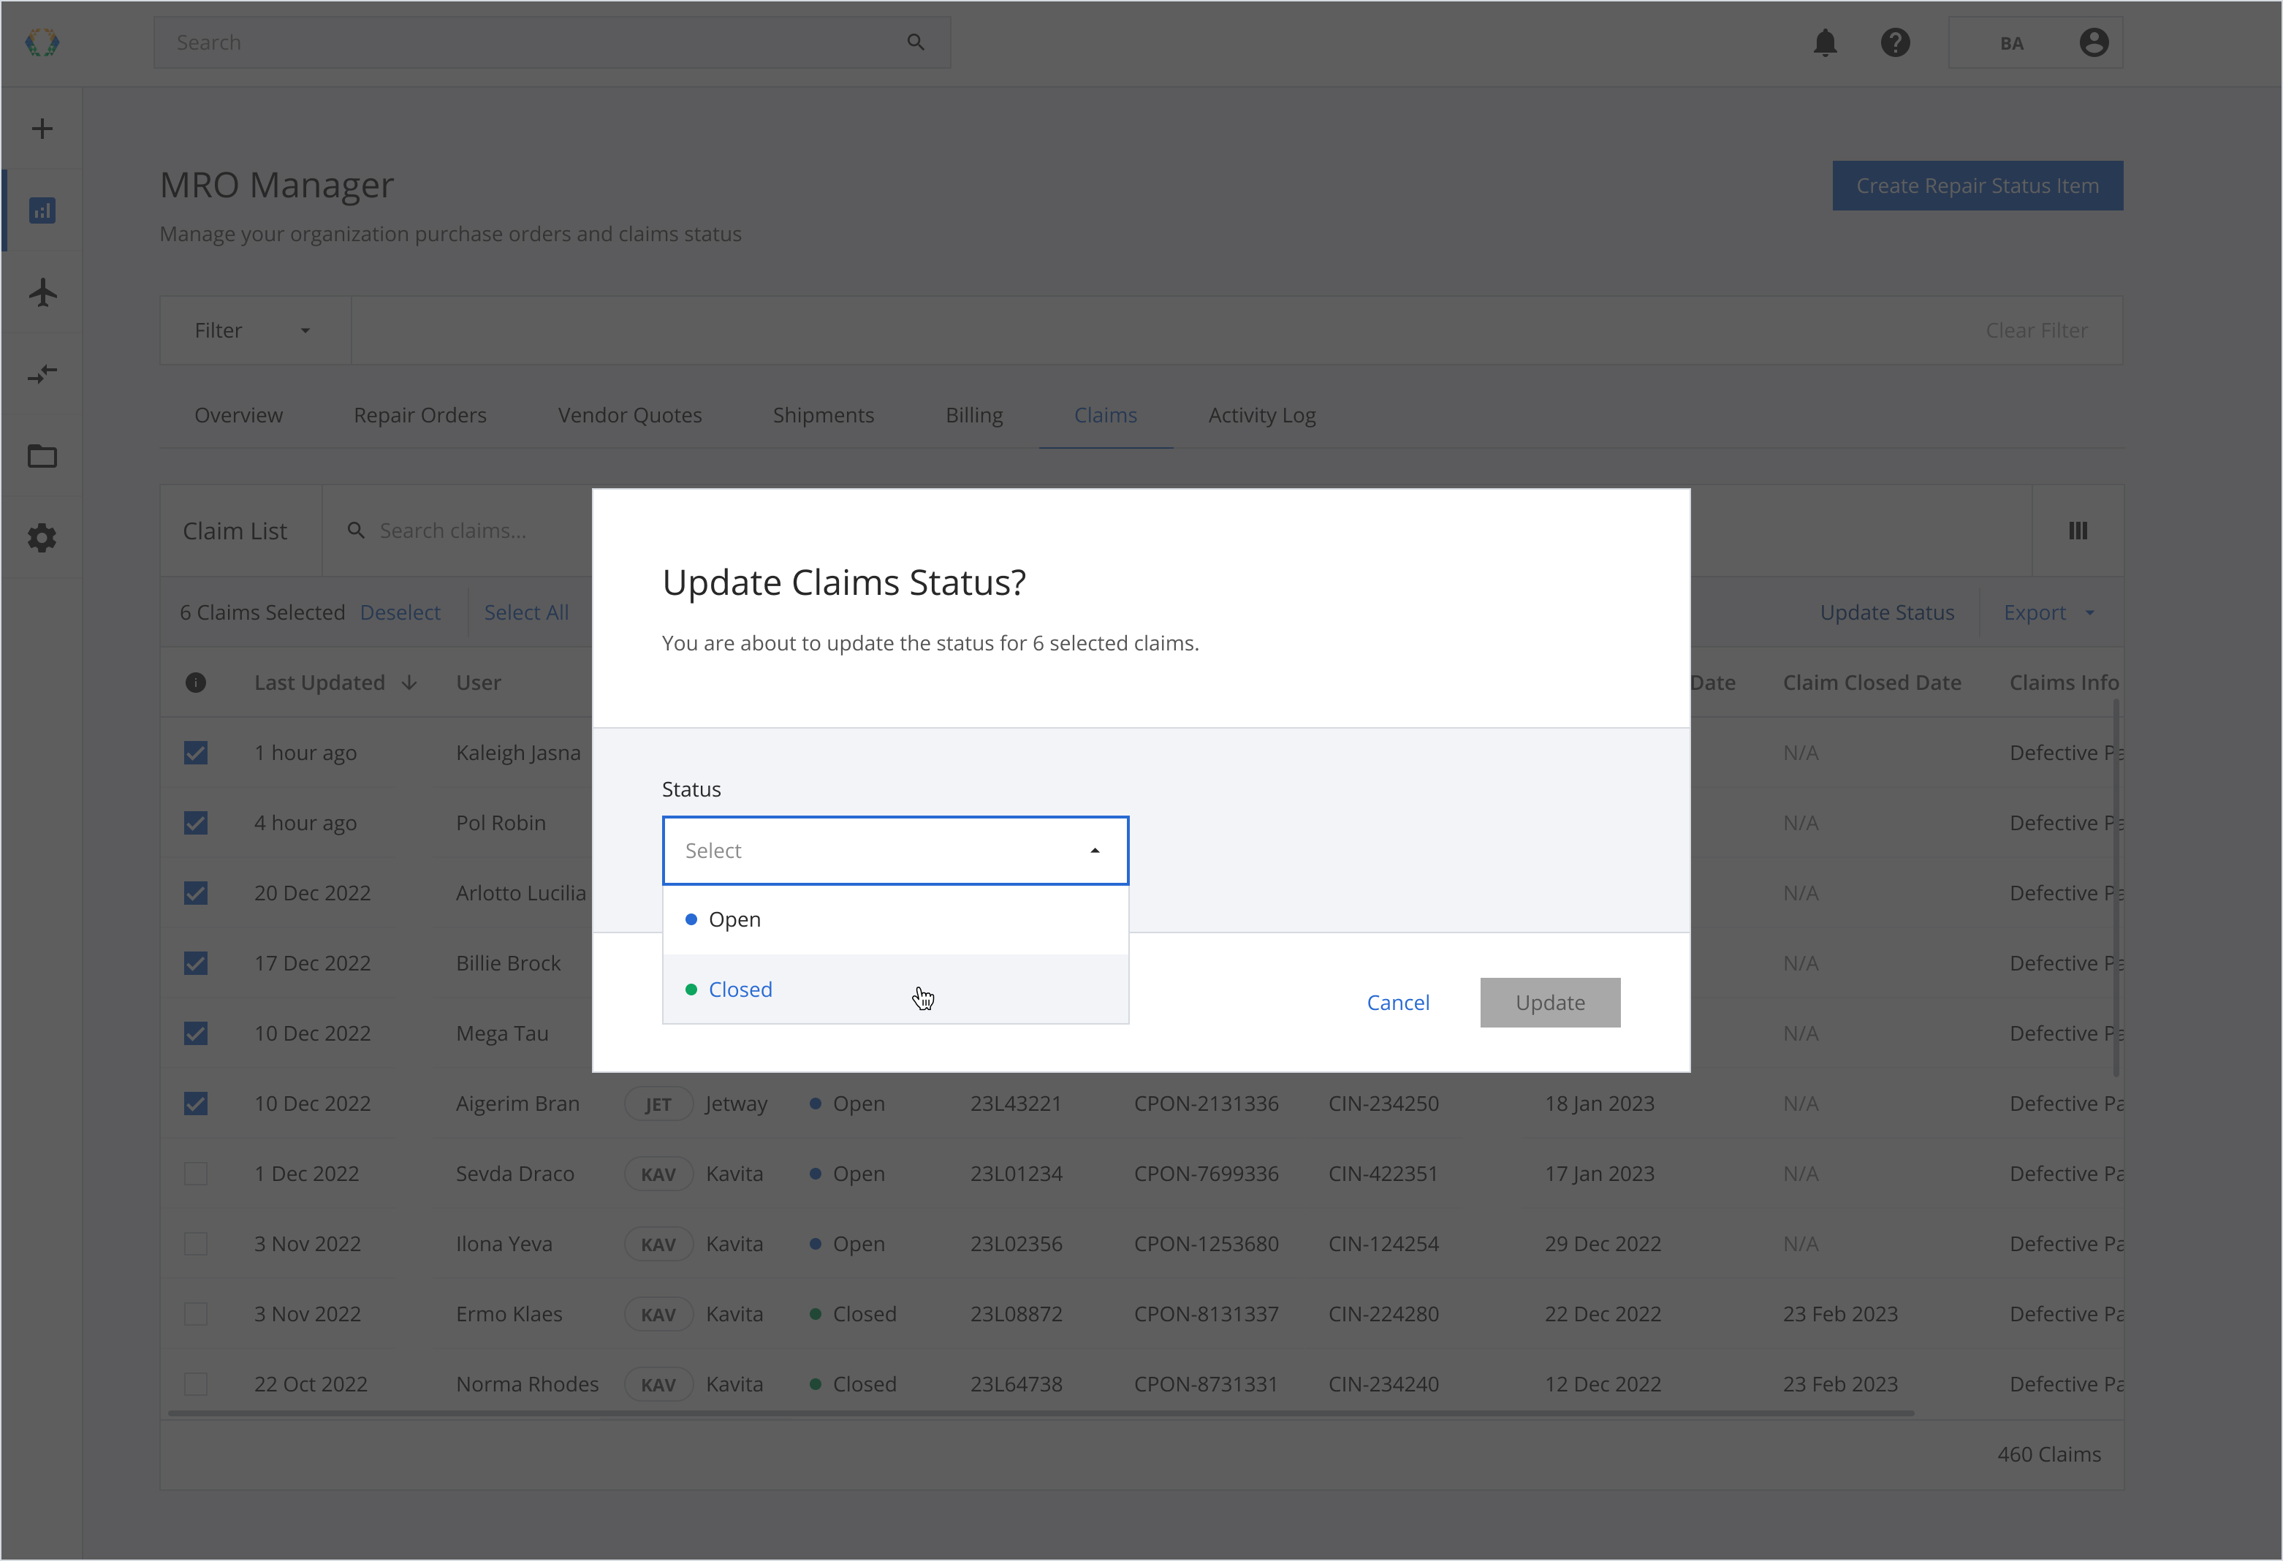Click Clear Filter
The width and height of the screenshot is (2283, 1561).
2037,331
